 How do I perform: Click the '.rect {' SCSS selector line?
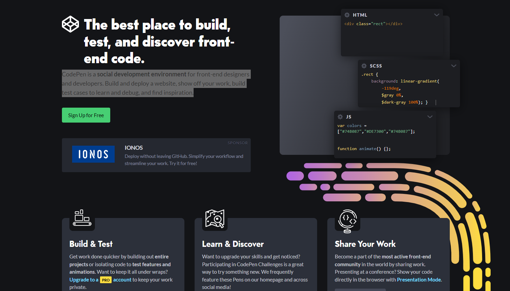370,74
